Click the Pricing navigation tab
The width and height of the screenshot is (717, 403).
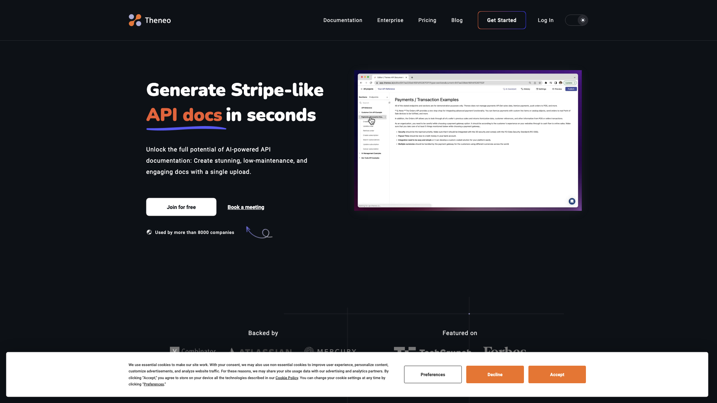[427, 20]
